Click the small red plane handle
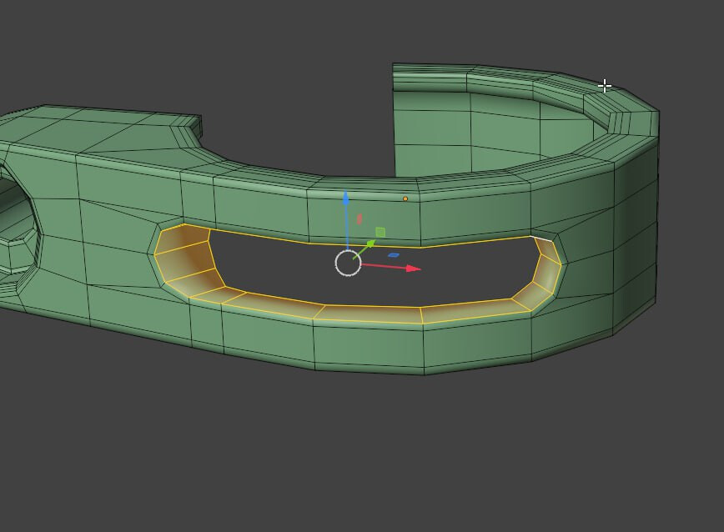Screen dimensions: 724x532 [359, 219]
